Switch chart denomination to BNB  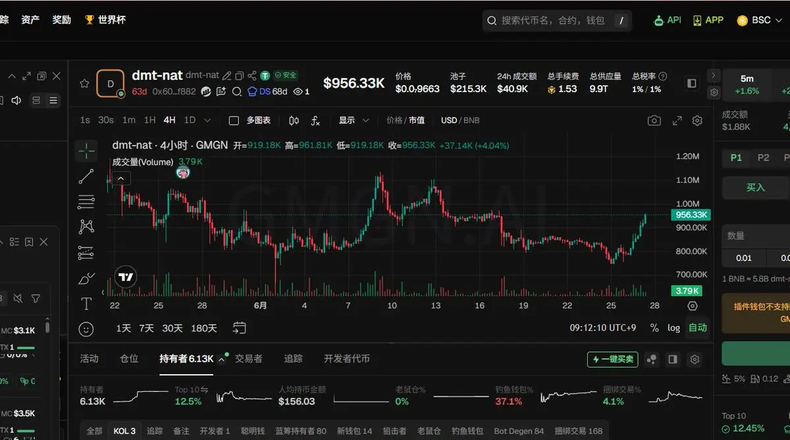tap(471, 121)
